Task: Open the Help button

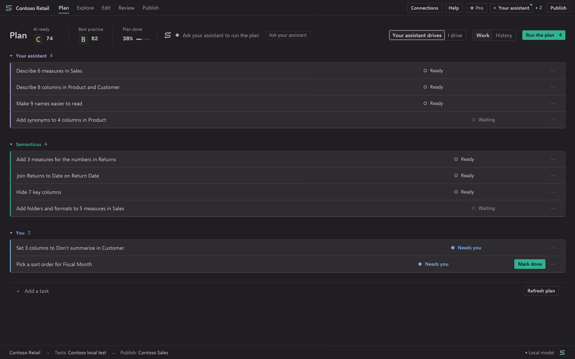Action: tap(454, 8)
